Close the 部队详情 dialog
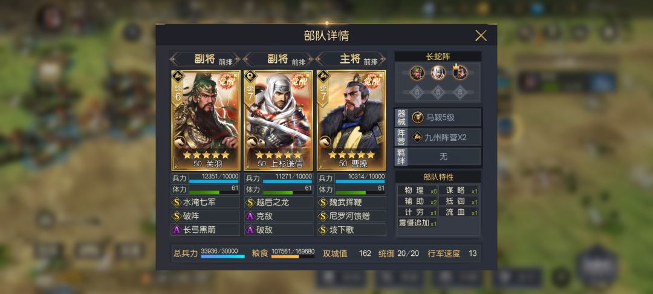 click(x=481, y=36)
